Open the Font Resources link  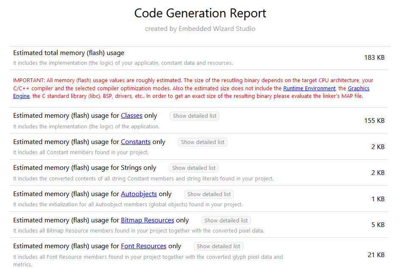[x=143, y=246]
